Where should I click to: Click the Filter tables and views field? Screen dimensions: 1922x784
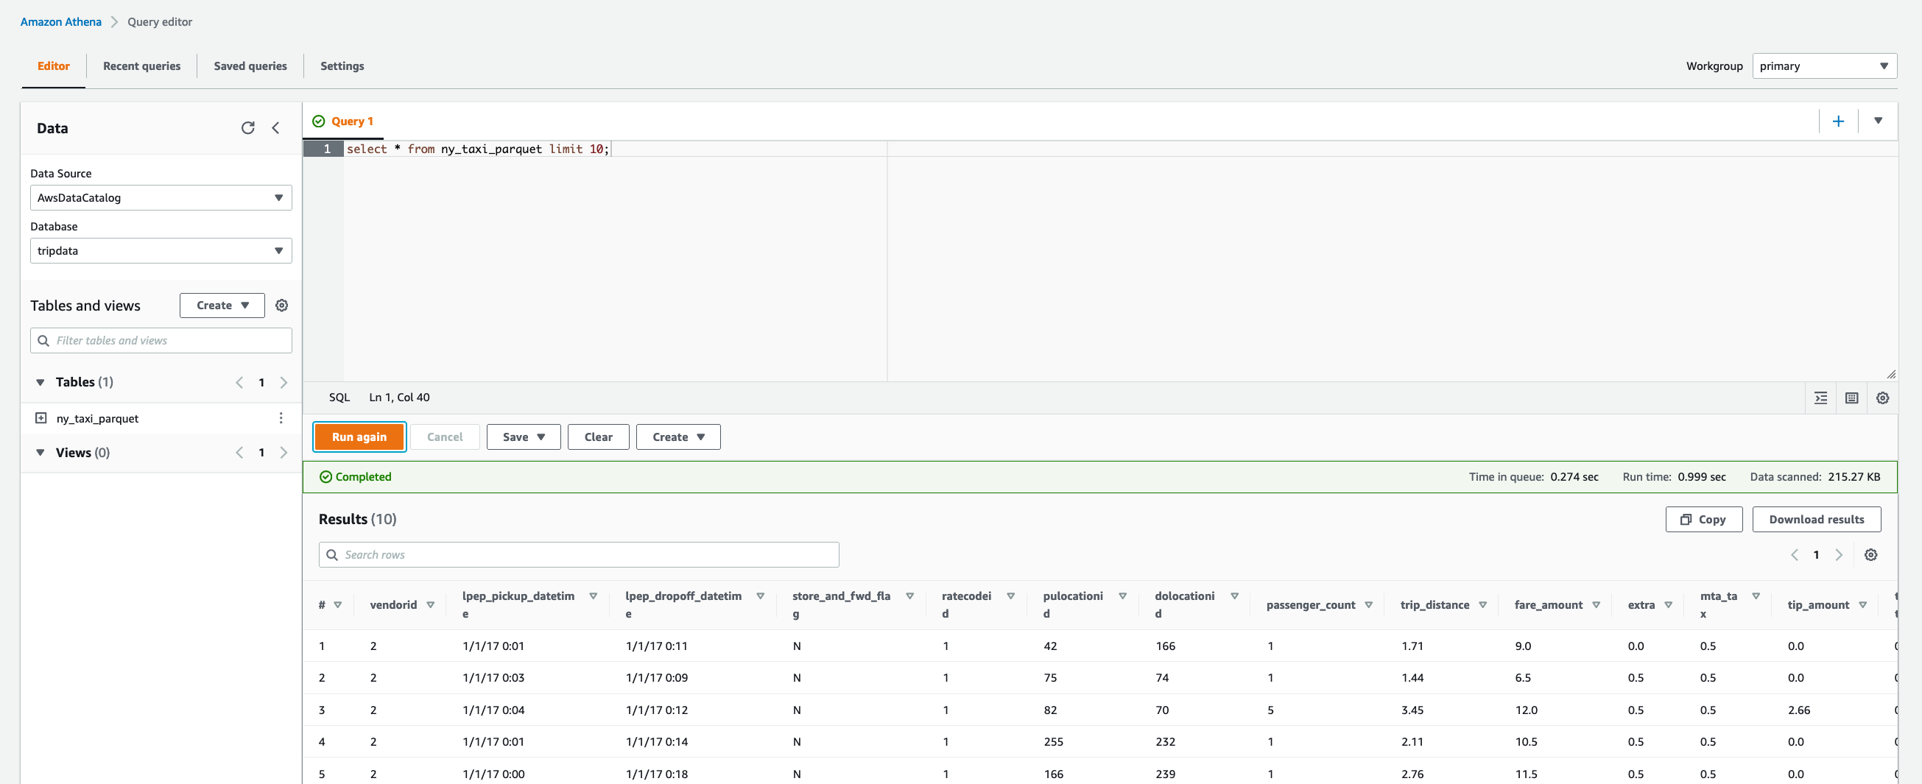pos(161,340)
